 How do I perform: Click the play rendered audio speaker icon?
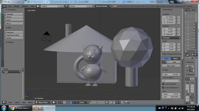click(193, 67)
